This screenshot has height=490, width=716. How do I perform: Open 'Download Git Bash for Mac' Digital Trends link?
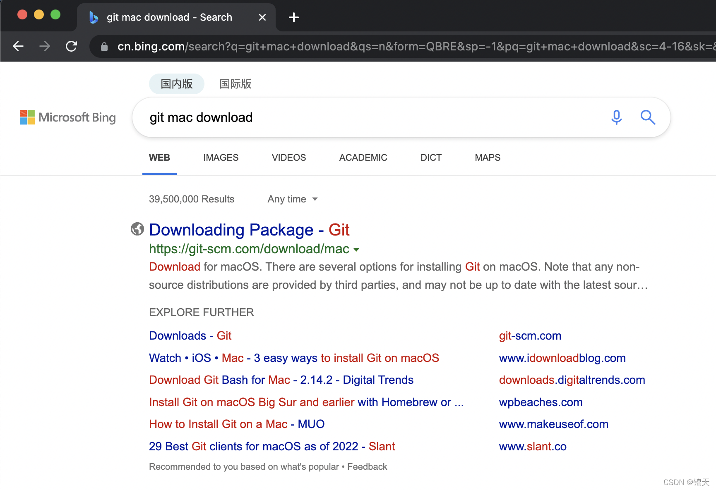[281, 380]
